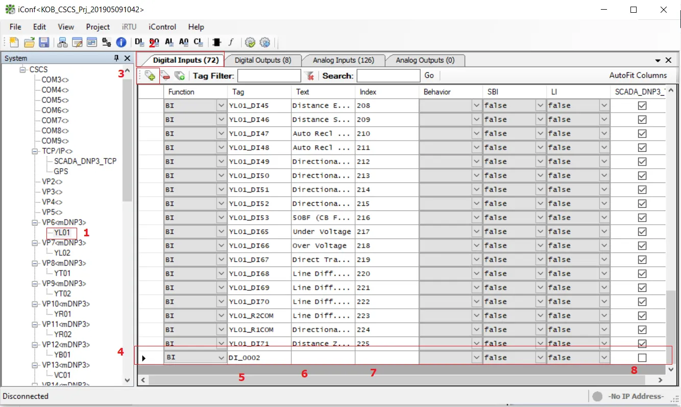Image resolution: width=681 pixels, height=407 pixels.
Task: Select YL02 in the System tree
Action: pyautogui.click(x=62, y=253)
